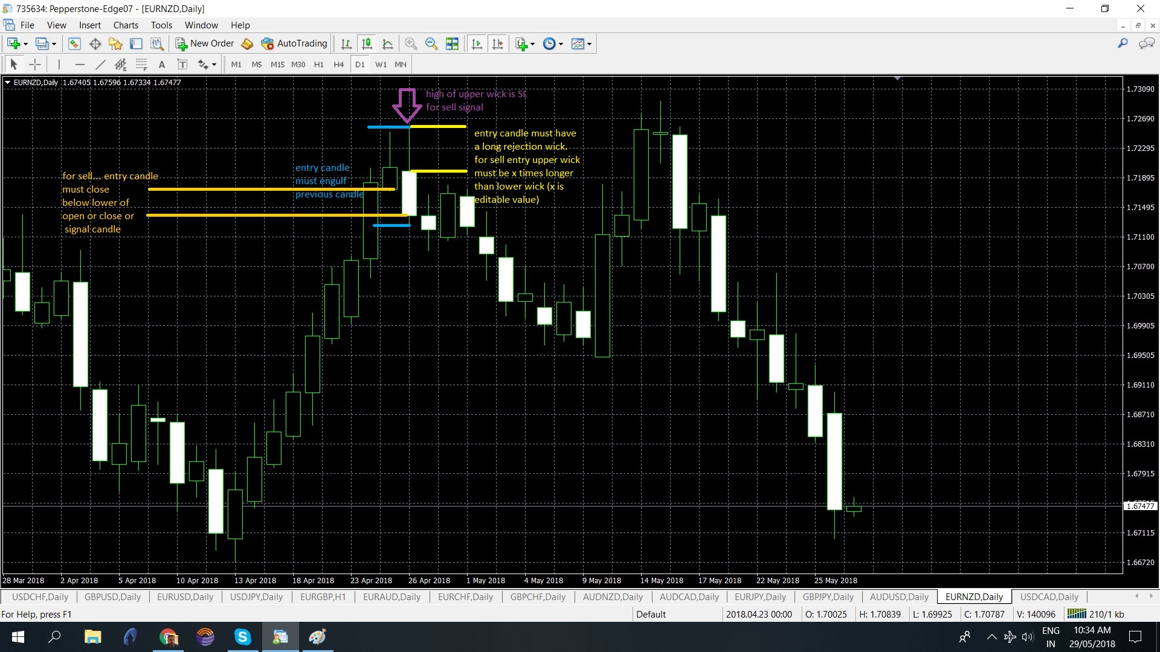The width and height of the screenshot is (1160, 652).
Task: Open the Tools menu
Action: click(161, 25)
